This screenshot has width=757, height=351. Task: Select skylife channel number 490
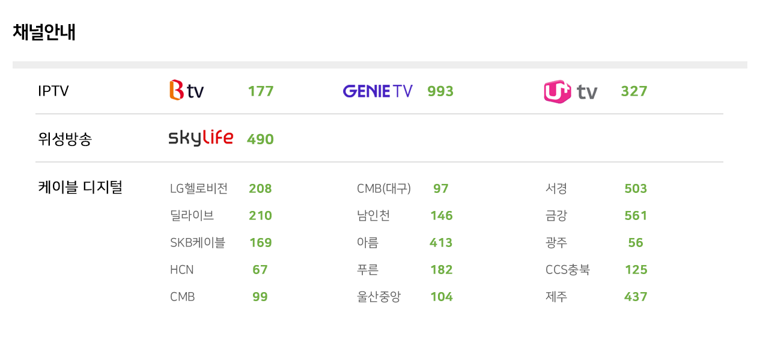click(x=260, y=139)
